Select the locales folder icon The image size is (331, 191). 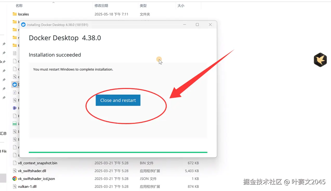click(x=15, y=14)
